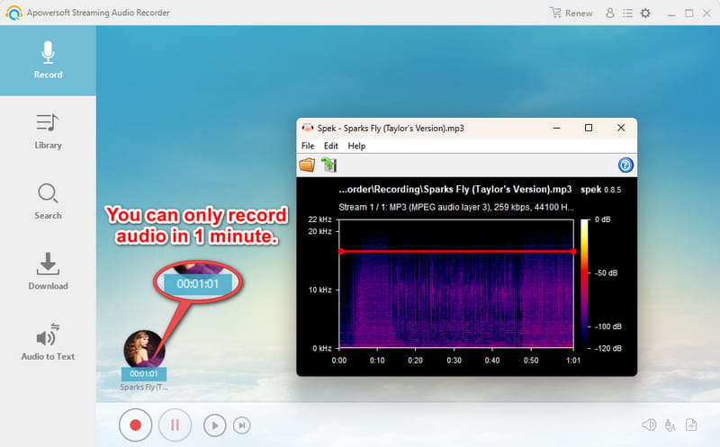Start recording with the red record button
Viewport: 720px width, 447px height.
coord(135,425)
